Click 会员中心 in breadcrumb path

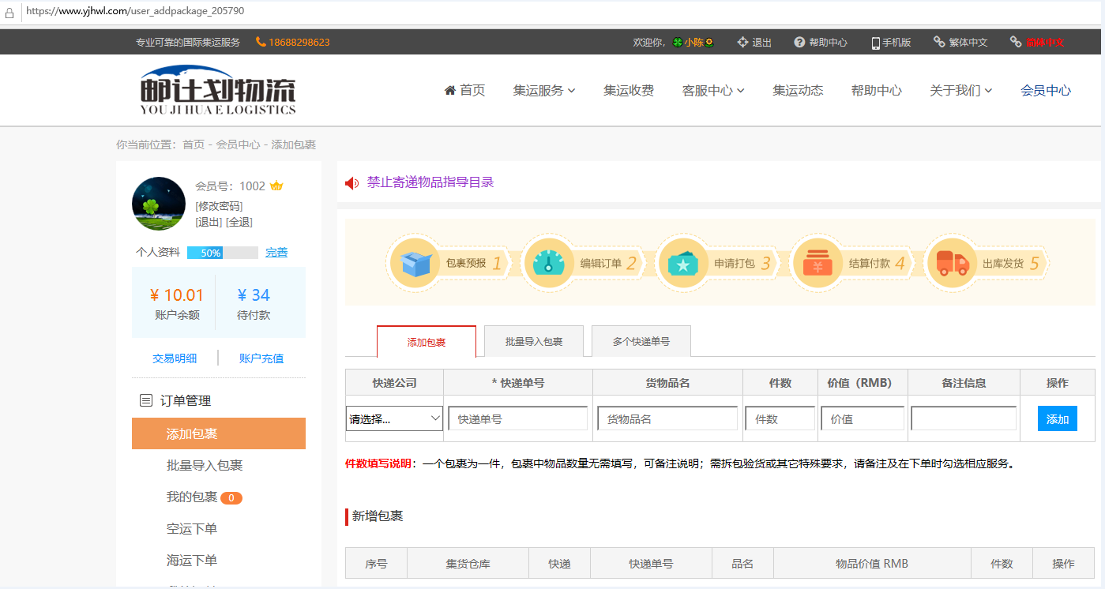tap(238, 144)
